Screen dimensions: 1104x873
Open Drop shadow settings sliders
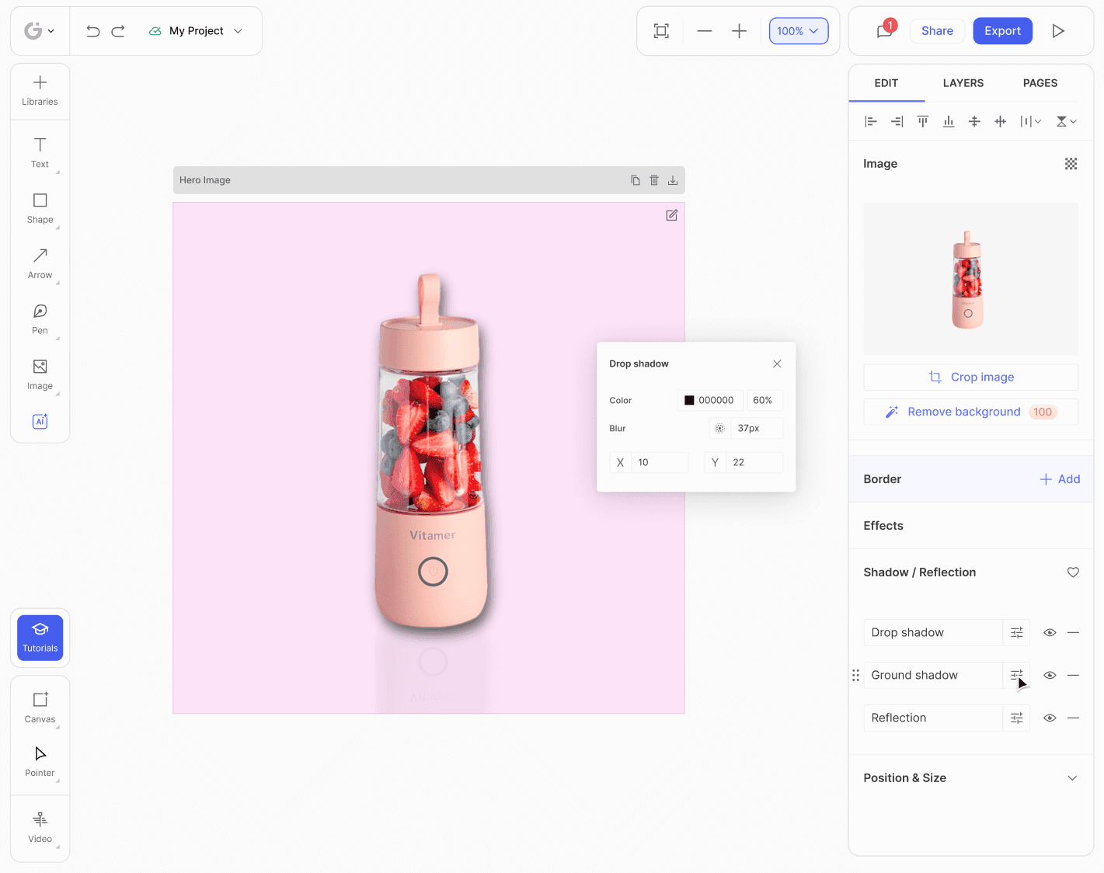[1017, 633]
